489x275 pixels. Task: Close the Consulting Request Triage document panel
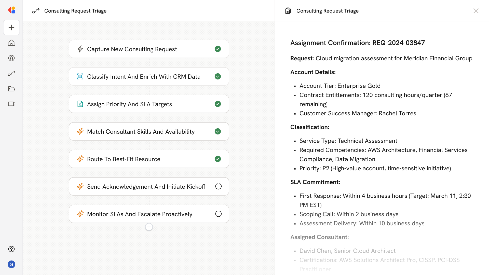pos(476,11)
